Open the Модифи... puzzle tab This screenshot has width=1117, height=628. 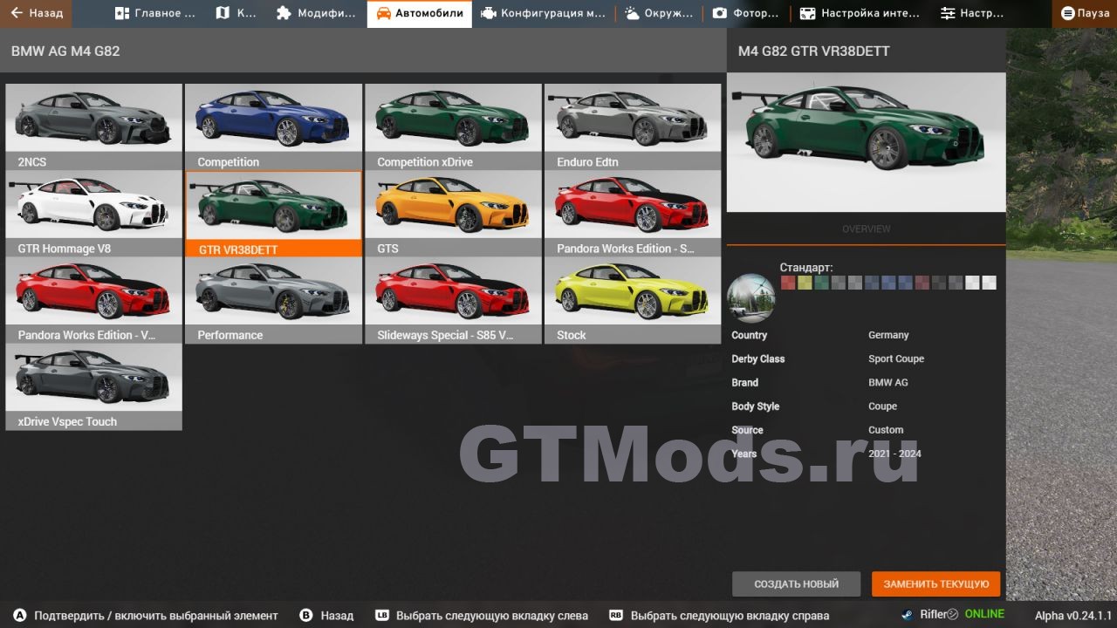(316, 13)
